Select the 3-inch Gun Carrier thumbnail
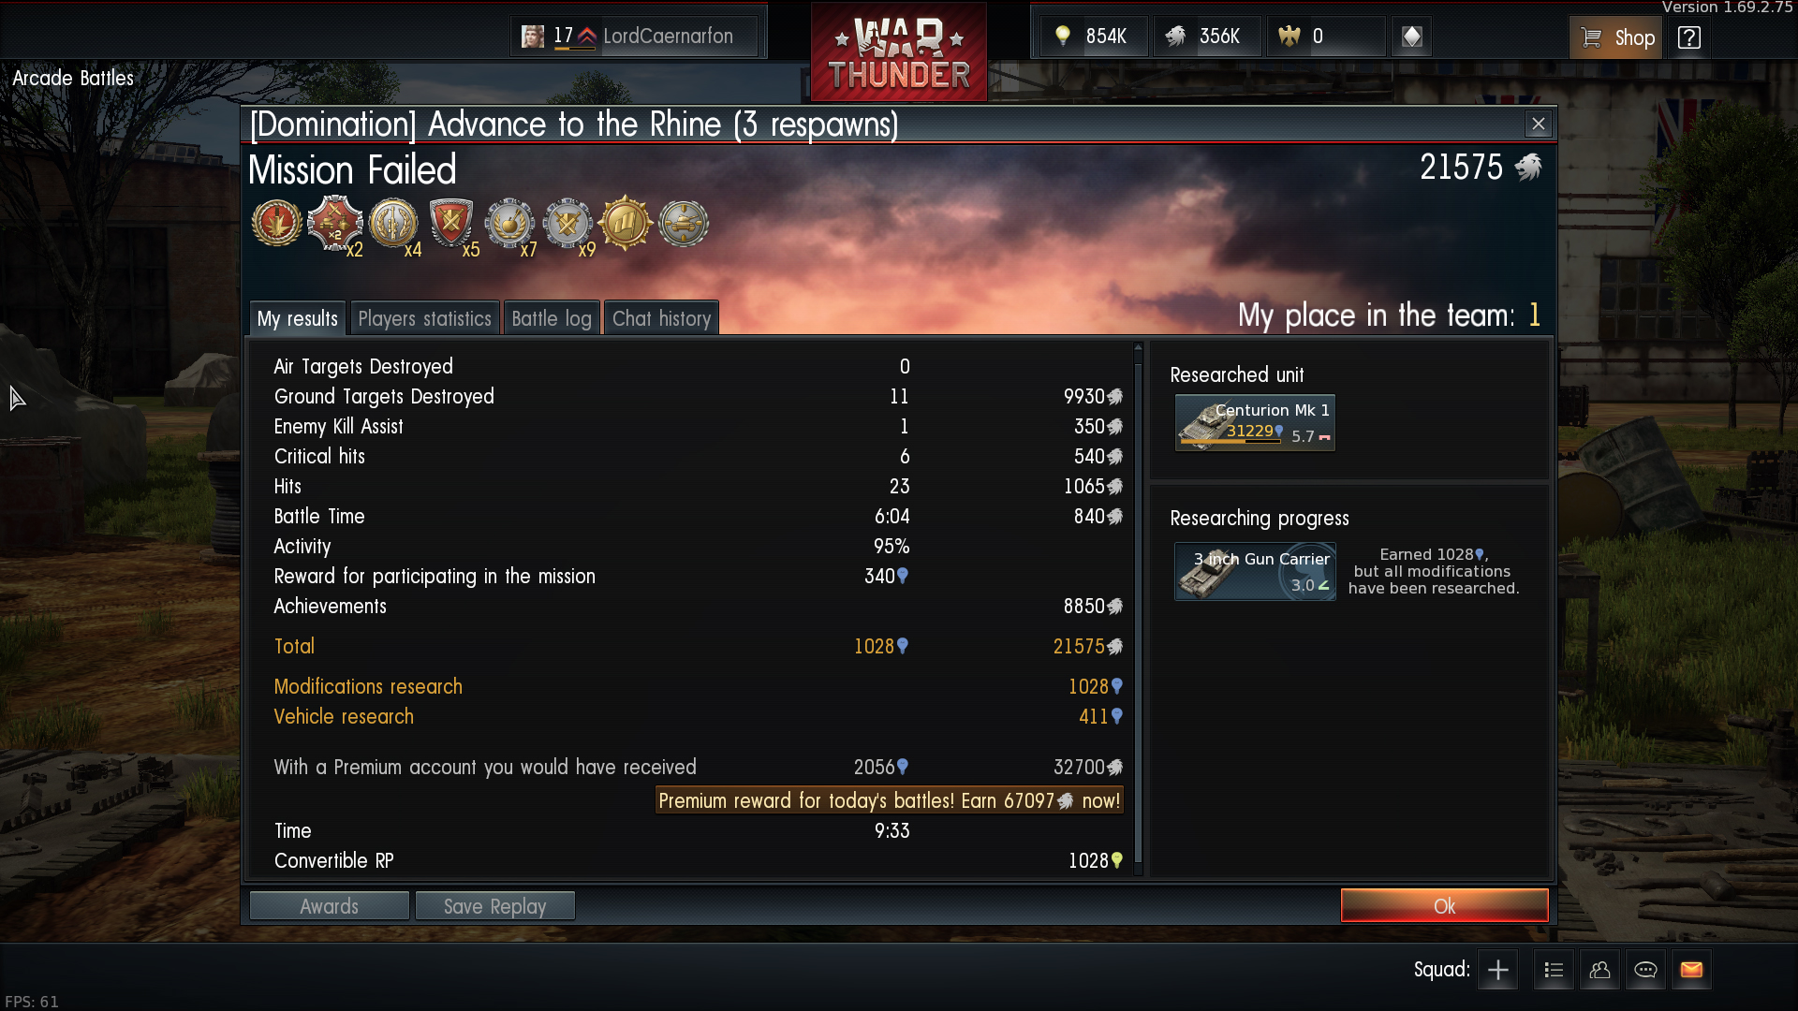The height and width of the screenshot is (1011, 1798). [1255, 572]
